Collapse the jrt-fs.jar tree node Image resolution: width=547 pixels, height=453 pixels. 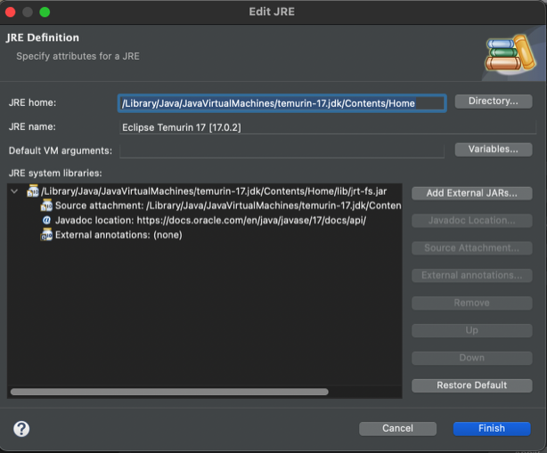pos(15,191)
